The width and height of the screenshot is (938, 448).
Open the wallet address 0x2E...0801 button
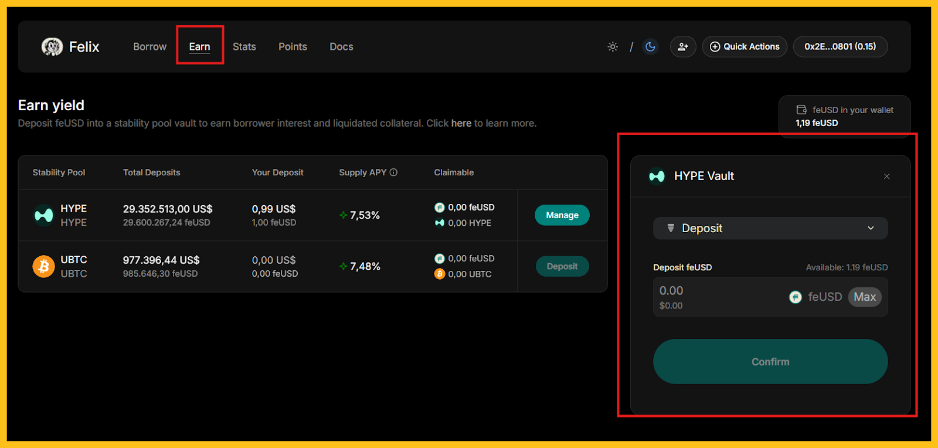(x=840, y=47)
